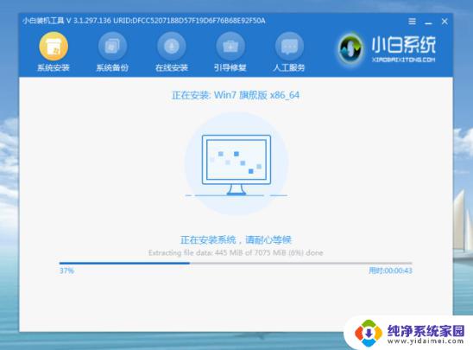Click the installation progress bar
The image size is (473, 350).
coord(236,264)
